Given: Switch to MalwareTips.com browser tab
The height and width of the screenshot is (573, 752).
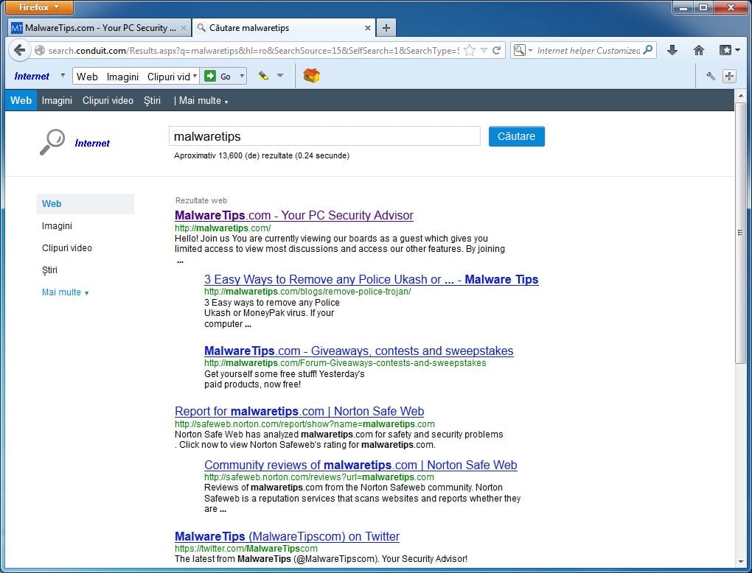Looking at the screenshot, I should coord(100,28).
